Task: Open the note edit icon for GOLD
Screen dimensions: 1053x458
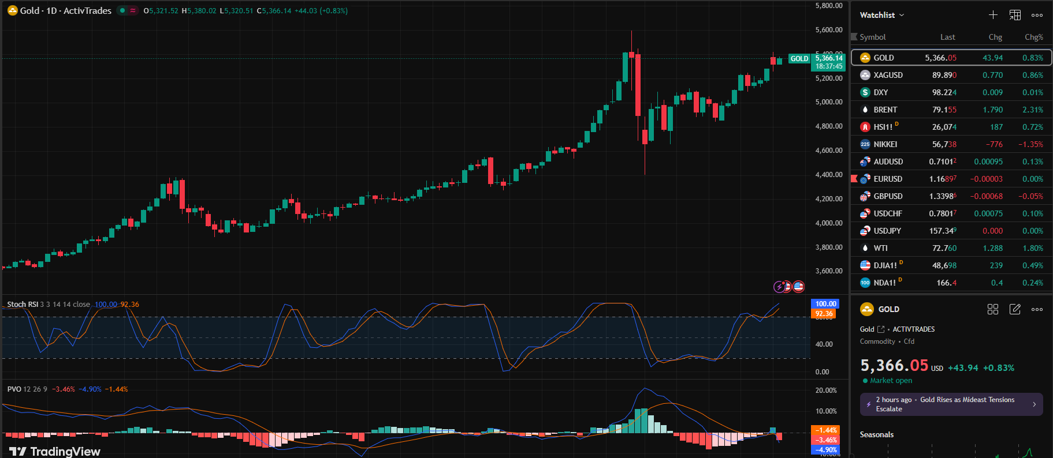Action: [x=1015, y=309]
